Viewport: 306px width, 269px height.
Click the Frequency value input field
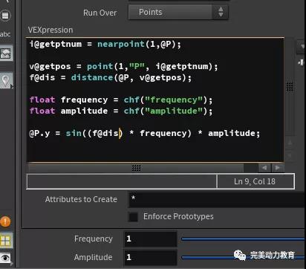[x=151, y=239]
